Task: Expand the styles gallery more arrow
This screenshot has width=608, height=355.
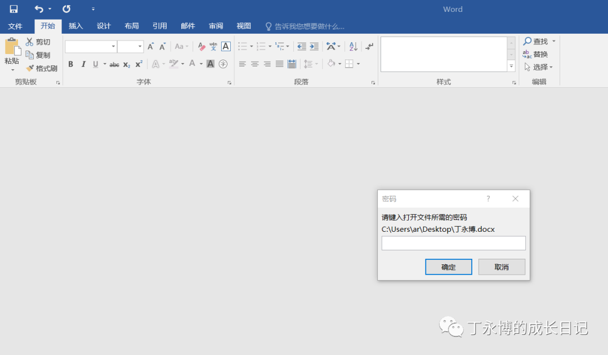Action: [x=511, y=66]
